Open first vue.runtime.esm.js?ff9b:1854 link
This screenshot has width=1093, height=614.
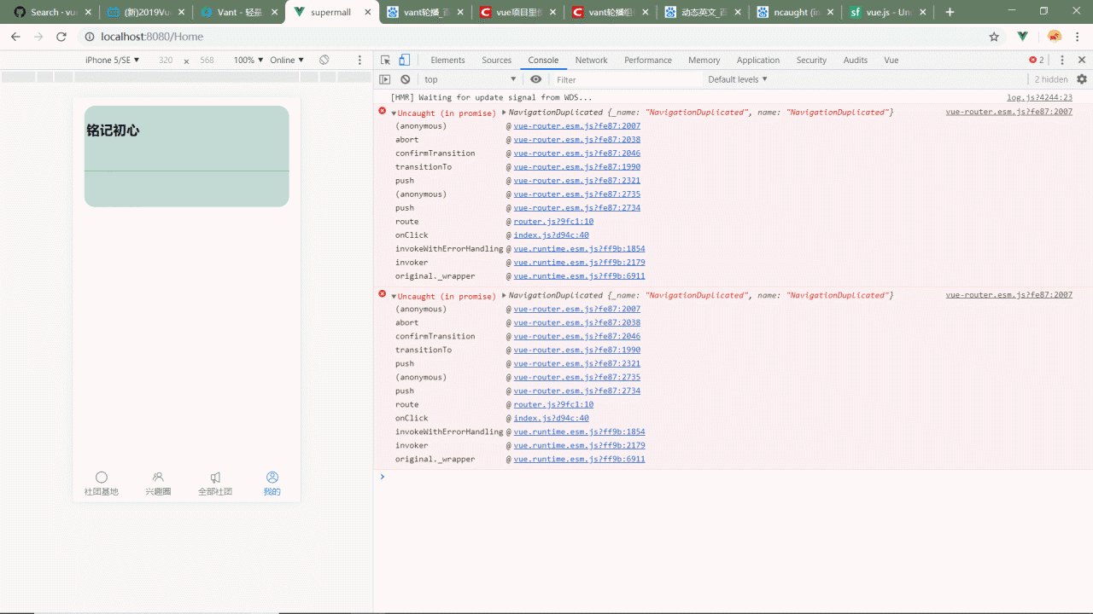[x=579, y=248]
